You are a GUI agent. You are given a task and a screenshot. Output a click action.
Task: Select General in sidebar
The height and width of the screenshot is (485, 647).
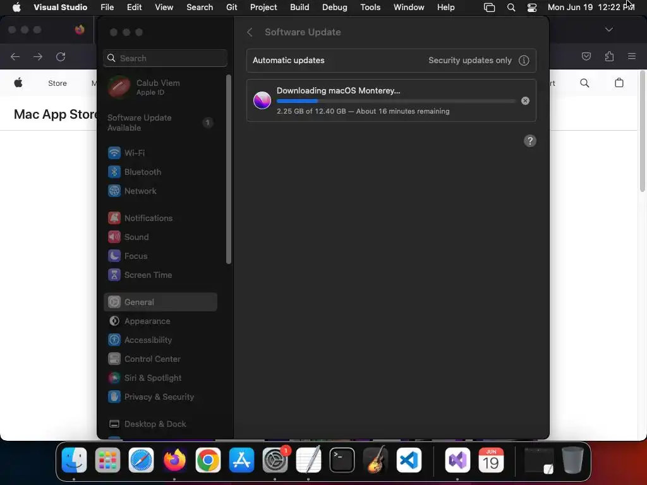[160, 302]
